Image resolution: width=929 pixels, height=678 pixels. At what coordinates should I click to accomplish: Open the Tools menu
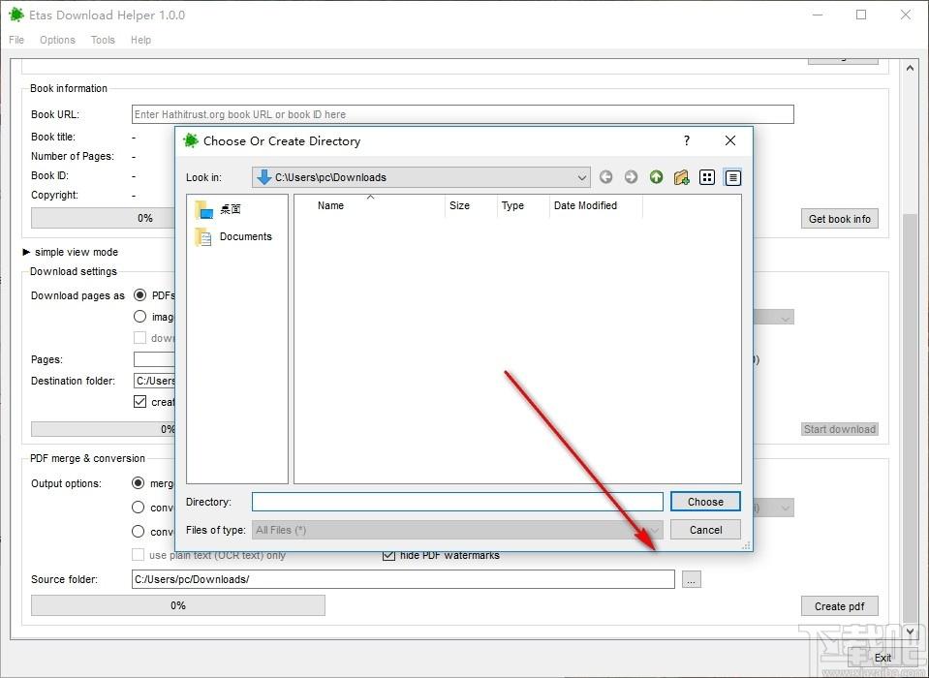pos(103,40)
